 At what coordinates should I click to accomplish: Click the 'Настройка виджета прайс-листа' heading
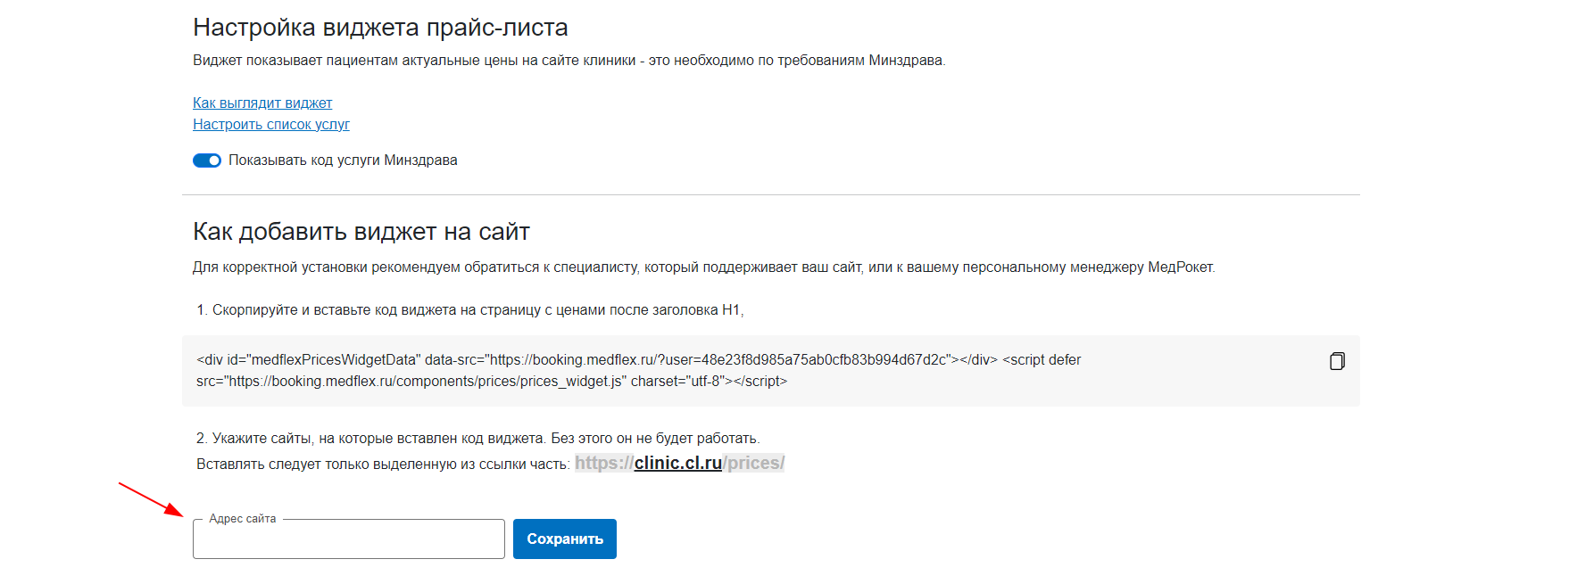pos(380,28)
